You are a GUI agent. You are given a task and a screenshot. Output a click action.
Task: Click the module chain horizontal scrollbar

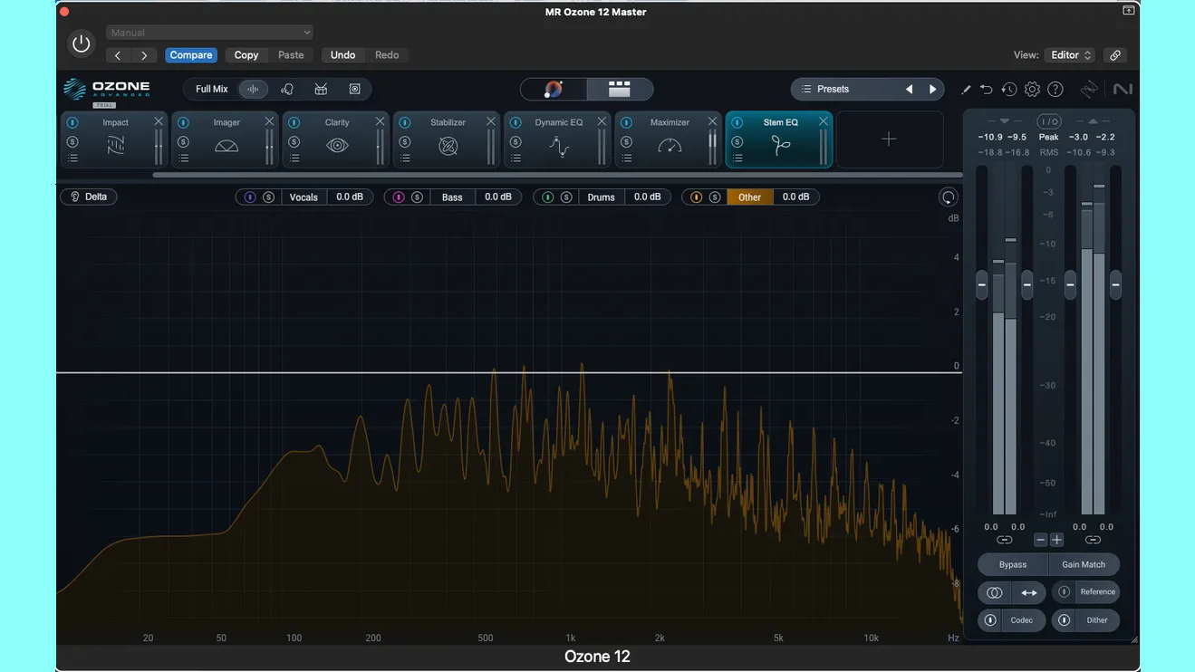(x=557, y=175)
